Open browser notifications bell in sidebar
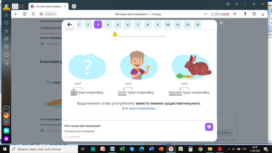The image size is (272, 153). 6,15
